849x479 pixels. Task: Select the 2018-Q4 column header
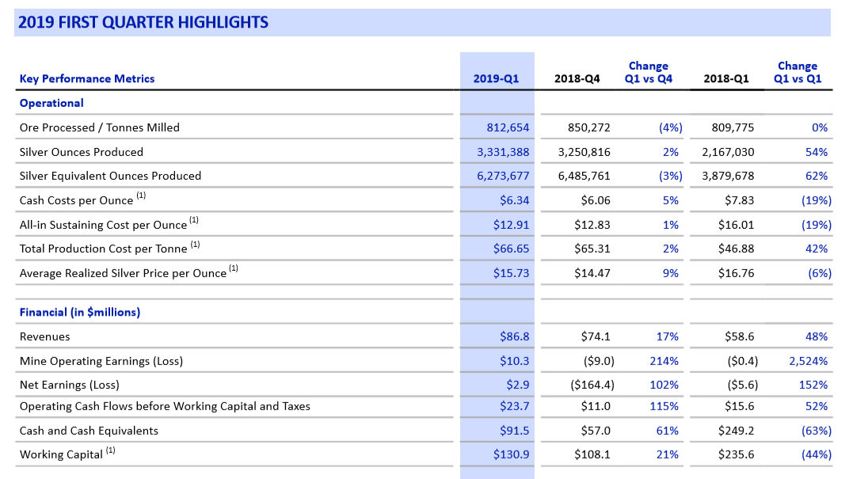coord(577,78)
